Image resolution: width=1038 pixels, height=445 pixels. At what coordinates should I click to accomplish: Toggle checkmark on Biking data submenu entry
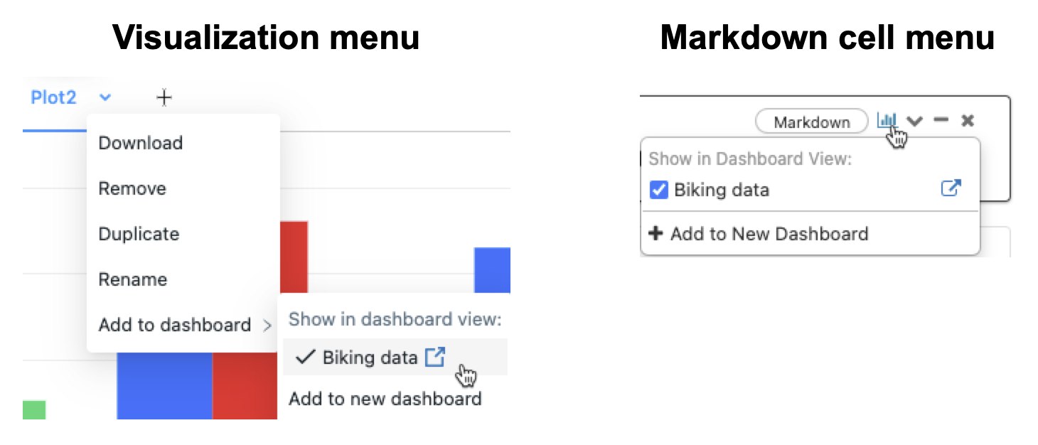[305, 357]
